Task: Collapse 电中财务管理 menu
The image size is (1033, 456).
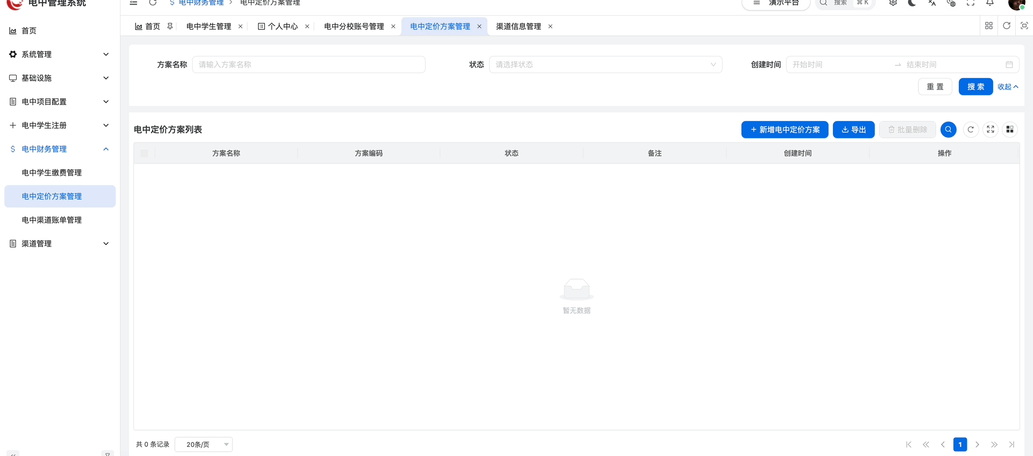Action: tap(60, 149)
